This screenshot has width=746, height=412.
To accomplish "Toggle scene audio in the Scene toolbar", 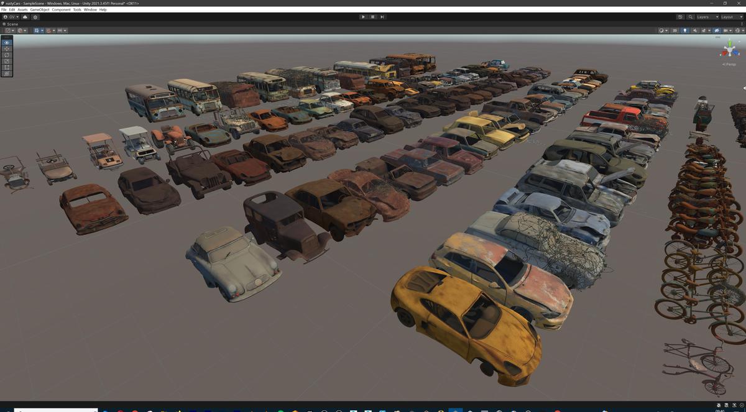I will (695, 30).
